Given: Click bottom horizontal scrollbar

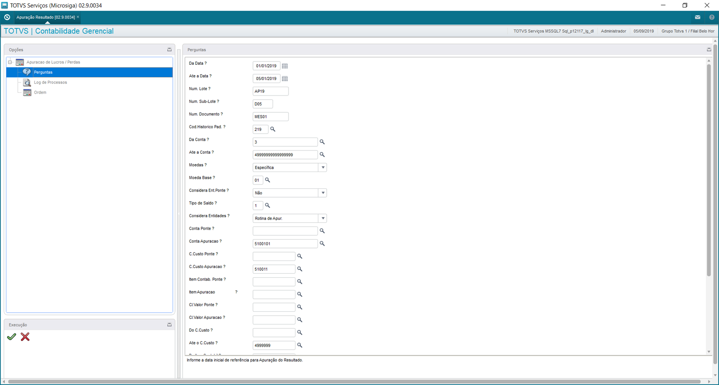Looking at the screenshot, I should click(x=354, y=382).
